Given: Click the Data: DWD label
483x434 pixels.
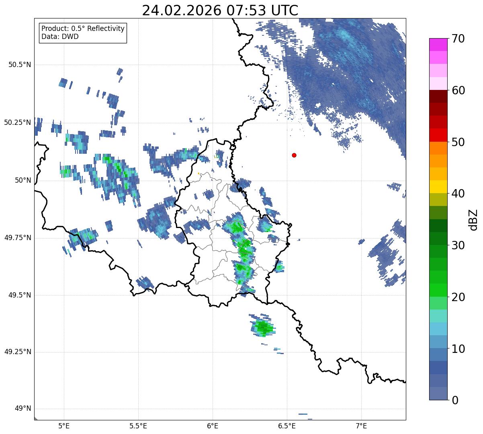Looking at the screenshot, I should [x=60, y=37].
